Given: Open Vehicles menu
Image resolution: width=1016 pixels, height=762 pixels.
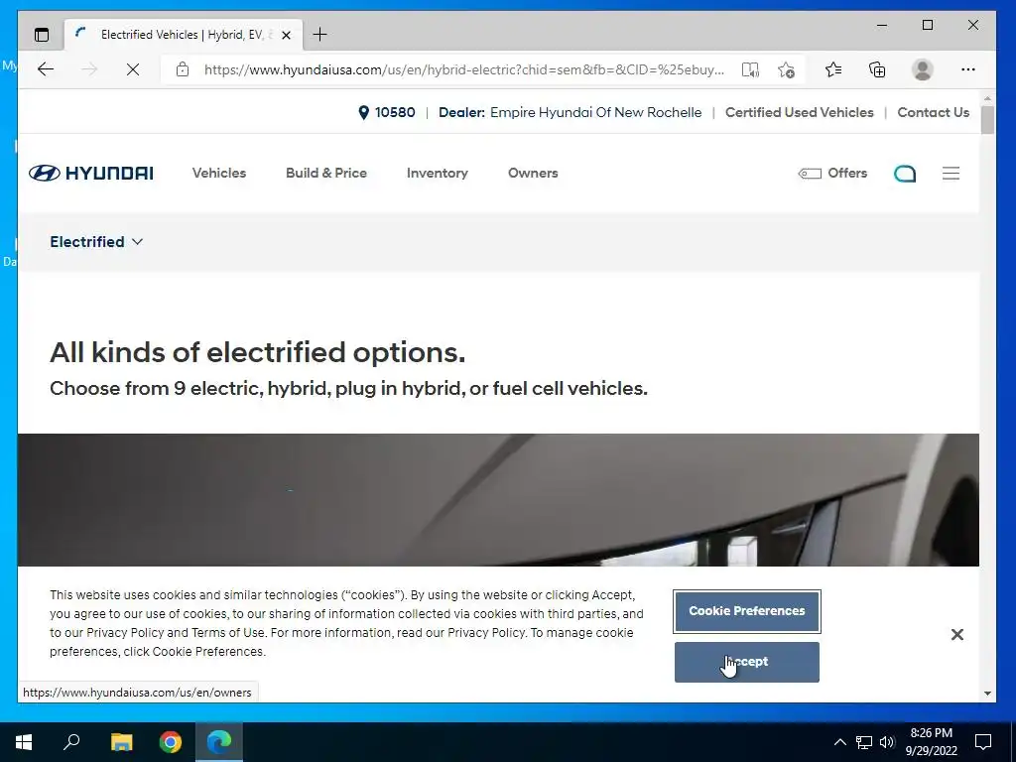Looking at the screenshot, I should pos(219,173).
